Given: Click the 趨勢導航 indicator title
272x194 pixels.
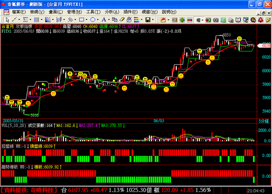Looking at the screenshot, I should click(10, 167).
